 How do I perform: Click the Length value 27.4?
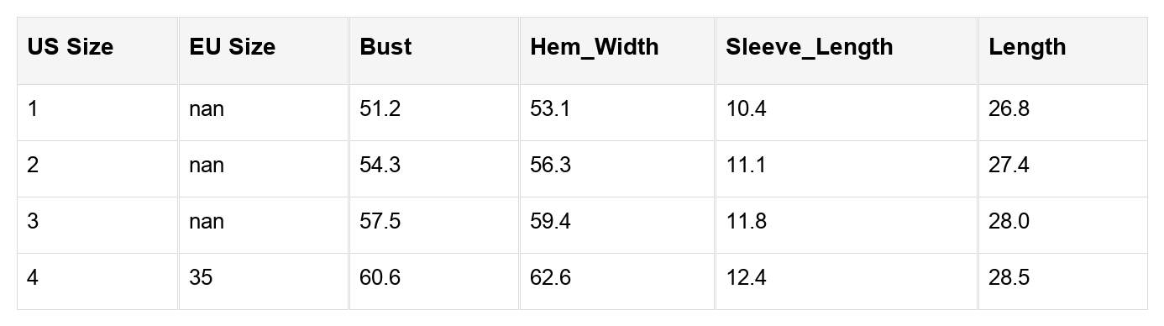1009,165
